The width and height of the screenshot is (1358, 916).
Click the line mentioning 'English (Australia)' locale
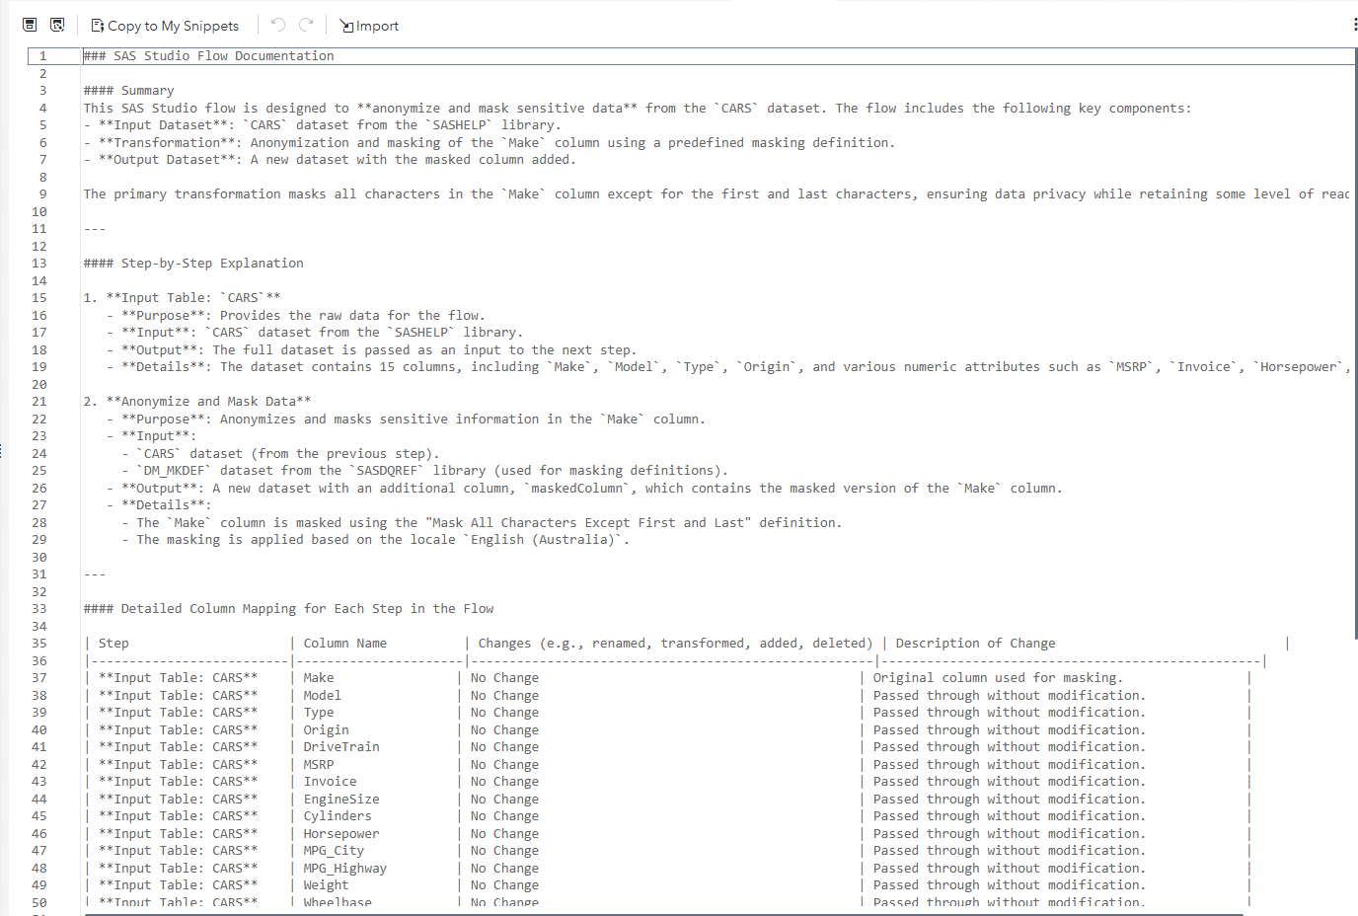(375, 540)
